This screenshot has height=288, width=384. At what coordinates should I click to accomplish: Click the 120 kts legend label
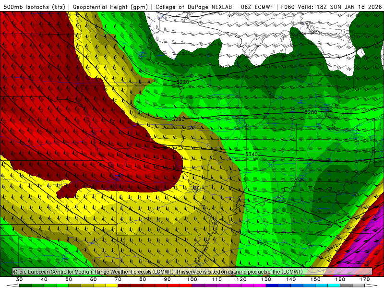[x=241, y=279]
